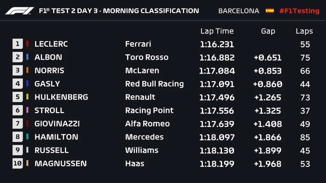Click the Lap Time column header
Screen dimensions: 326x183
pyautogui.click(x=217, y=31)
